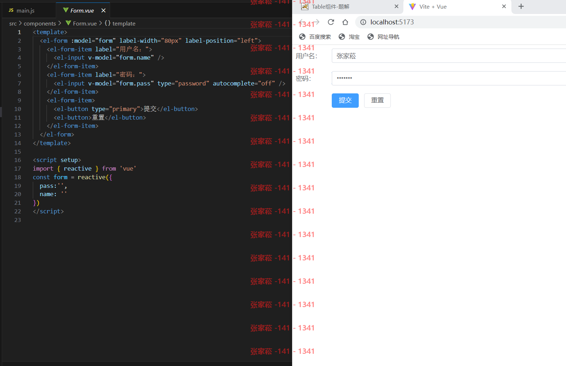The image size is (566, 366).
Task: Click the Form.vue breadcrumb item
Action: [x=81, y=23]
